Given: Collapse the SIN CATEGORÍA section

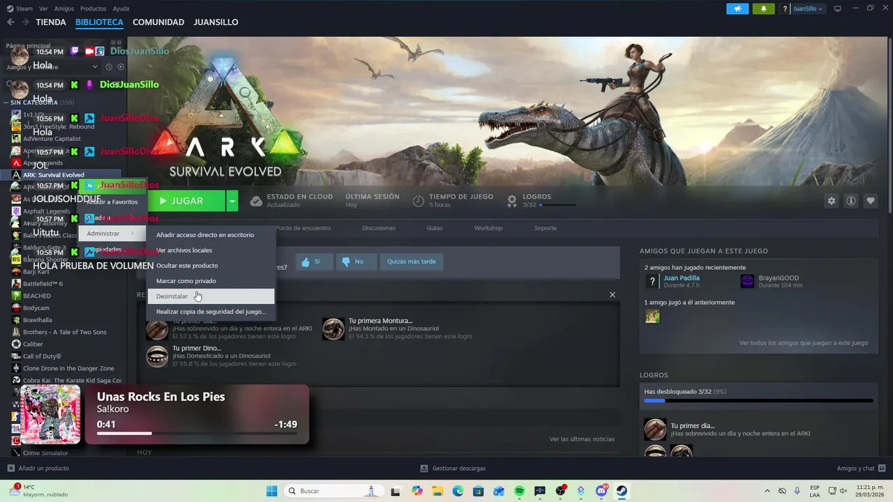Looking at the screenshot, I should point(7,102).
